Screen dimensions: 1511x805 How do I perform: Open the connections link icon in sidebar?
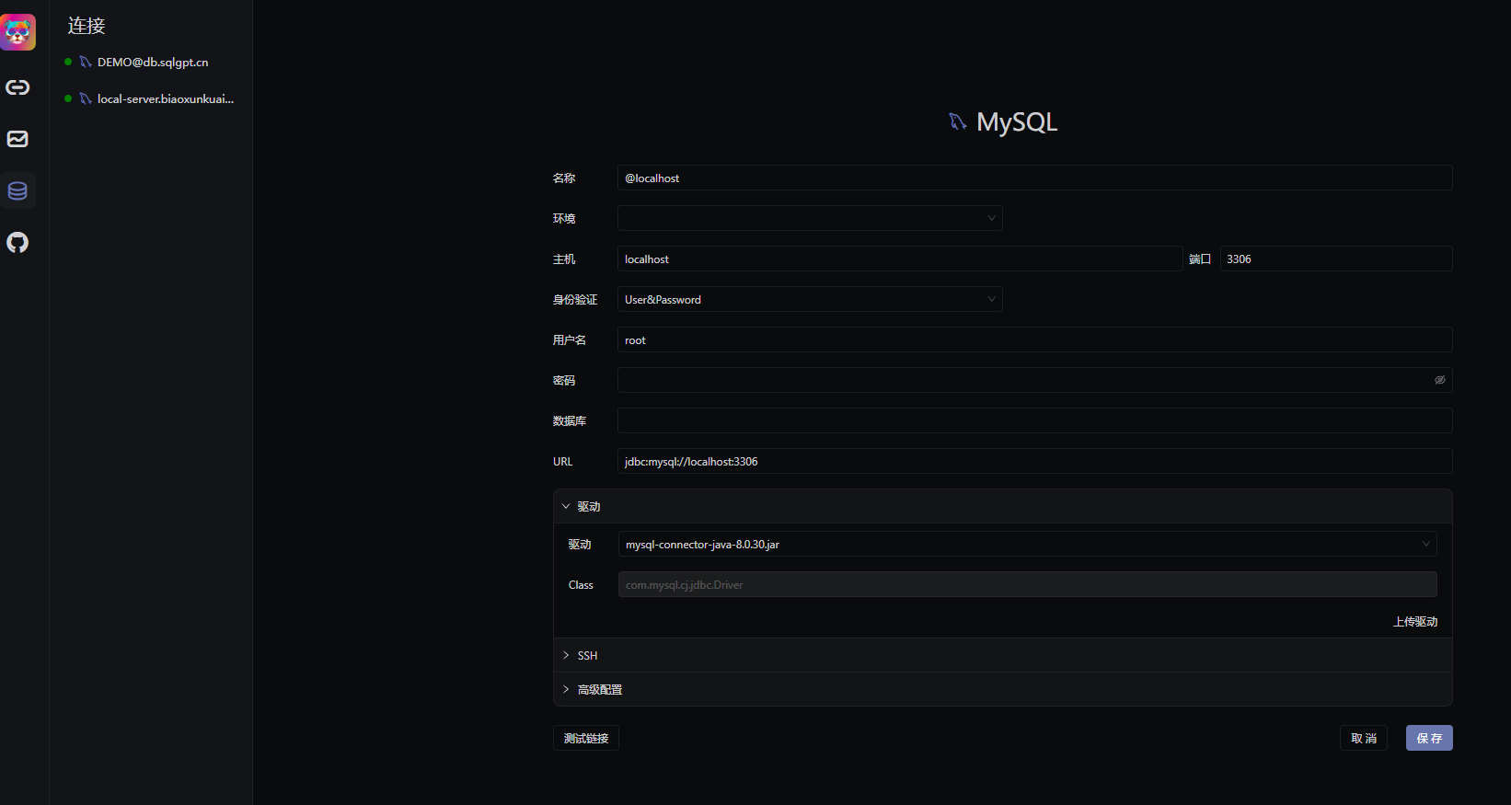[x=17, y=87]
